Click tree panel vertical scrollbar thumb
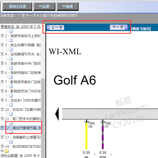Viewport: 158px width, 158px height. click(x=43, y=118)
